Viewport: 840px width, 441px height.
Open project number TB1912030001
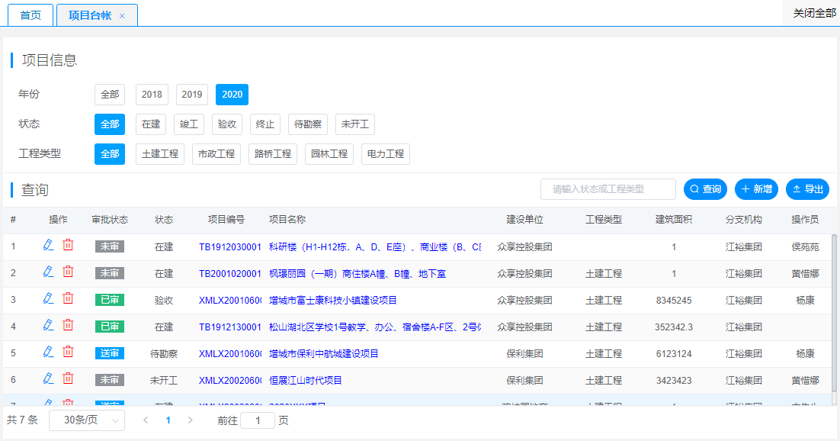230,246
